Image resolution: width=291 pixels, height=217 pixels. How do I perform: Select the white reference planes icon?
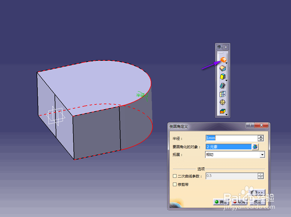pyautogui.click(x=55, y=116)
